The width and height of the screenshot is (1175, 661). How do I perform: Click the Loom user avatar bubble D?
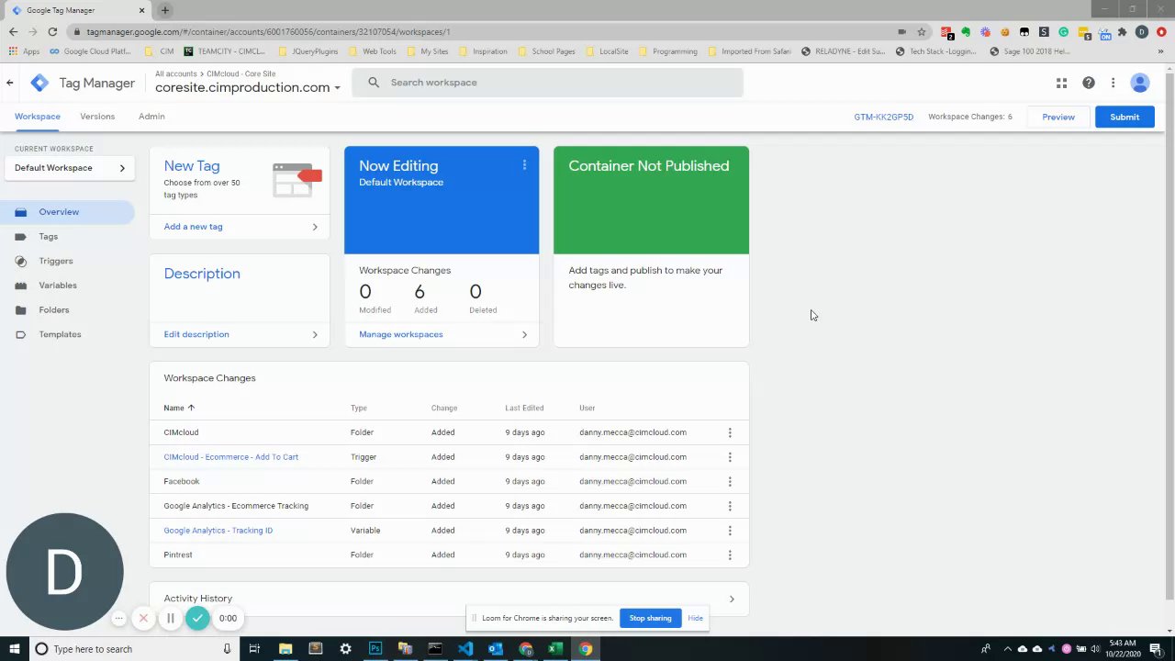(x=64, y=572)
